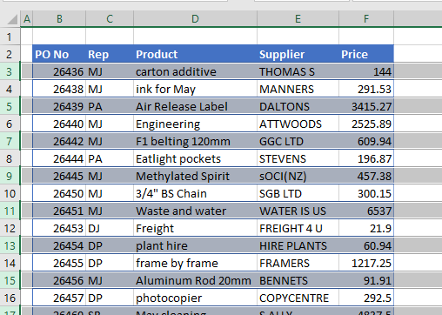Viewport: 442px width, 315px height.
Task: Select supplier cell MANNERS
Action: click(x=298, y=89)
